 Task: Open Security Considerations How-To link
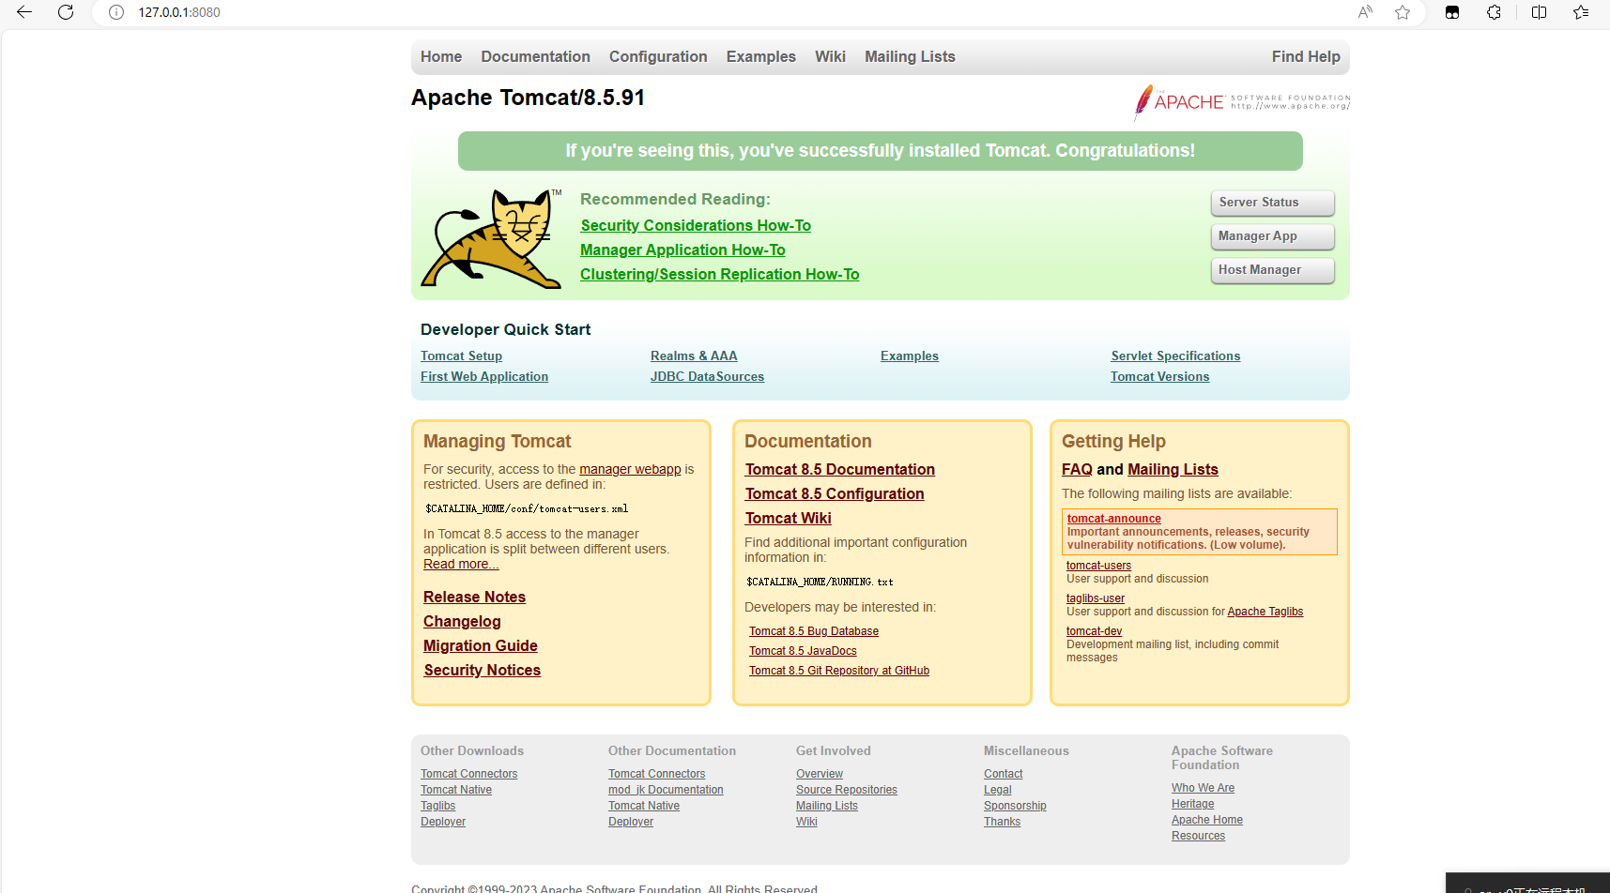(696, 225)
